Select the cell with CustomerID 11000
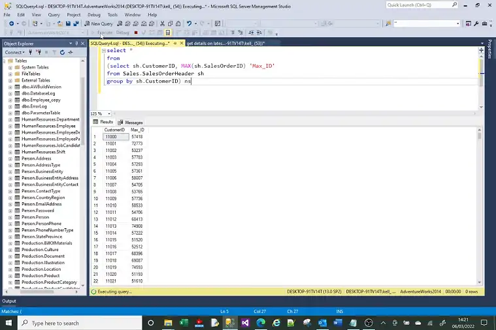 point(116,137)
